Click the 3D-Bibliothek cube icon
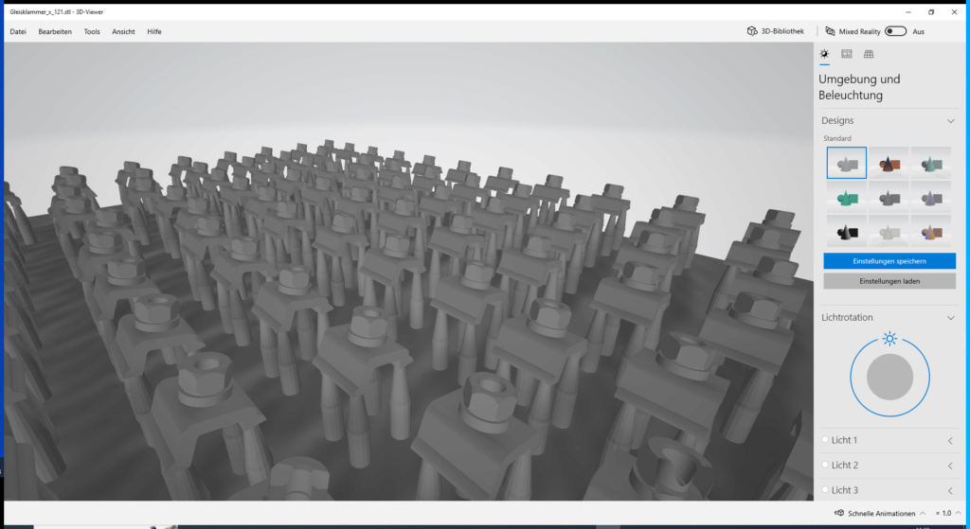The width and height of the screenshot is (970, 529). pos(751,31)
